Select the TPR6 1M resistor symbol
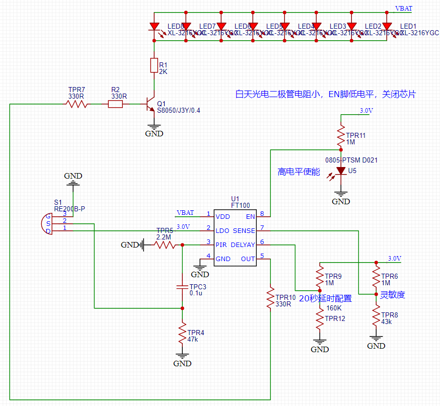 coord(376,277)
